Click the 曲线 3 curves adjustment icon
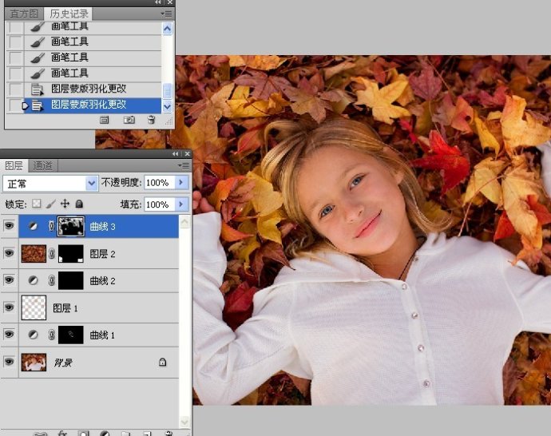The height and width of the screenshot is (436, 551). (34, 226)
